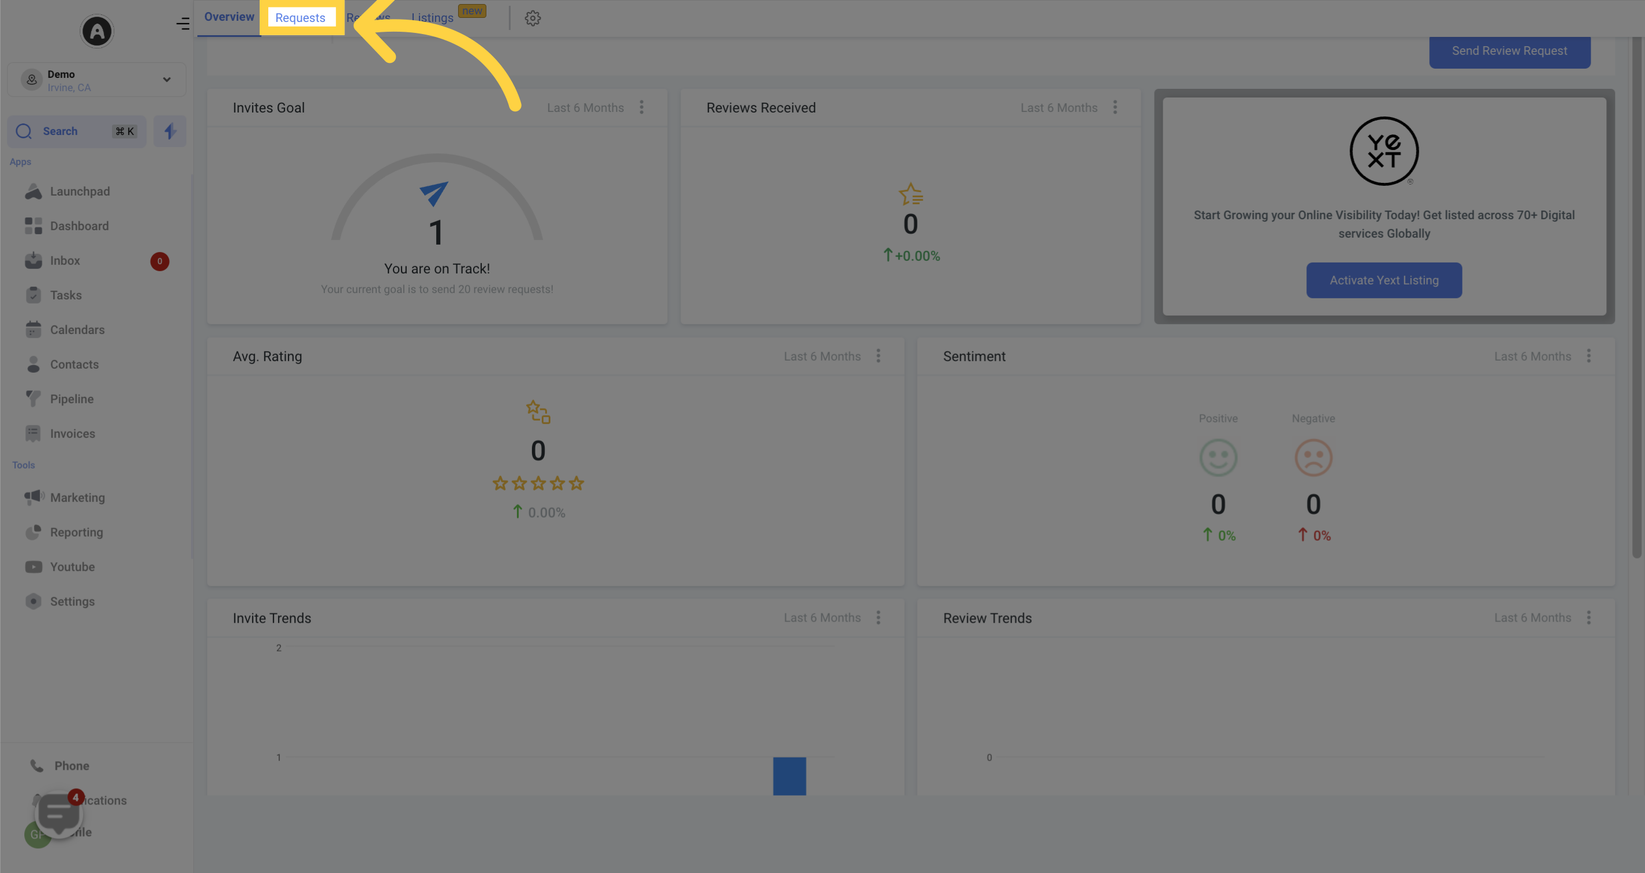Switch to the Overview tab
1645x873 pixels.
(x=229, y=17)
